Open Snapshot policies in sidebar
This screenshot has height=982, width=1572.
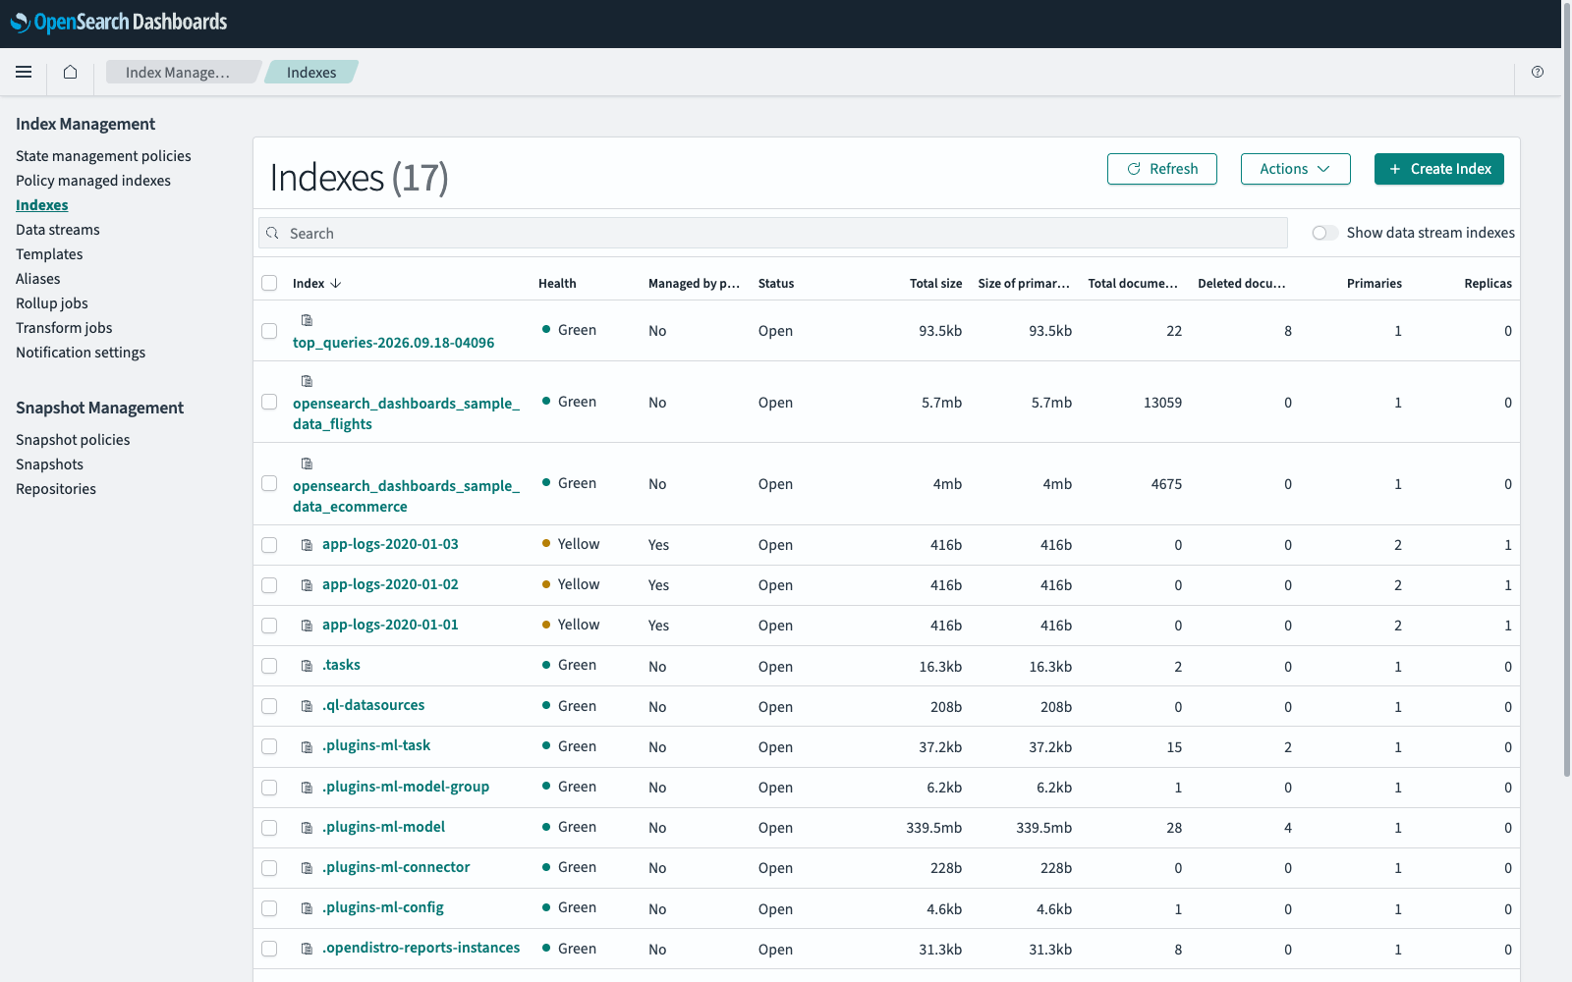pyautogui.click(x=73, y=440)
